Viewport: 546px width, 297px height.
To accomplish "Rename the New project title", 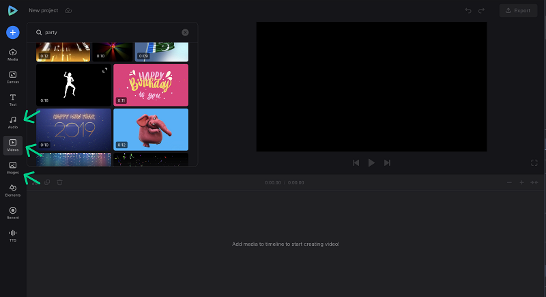I will [x=44, y=10].
